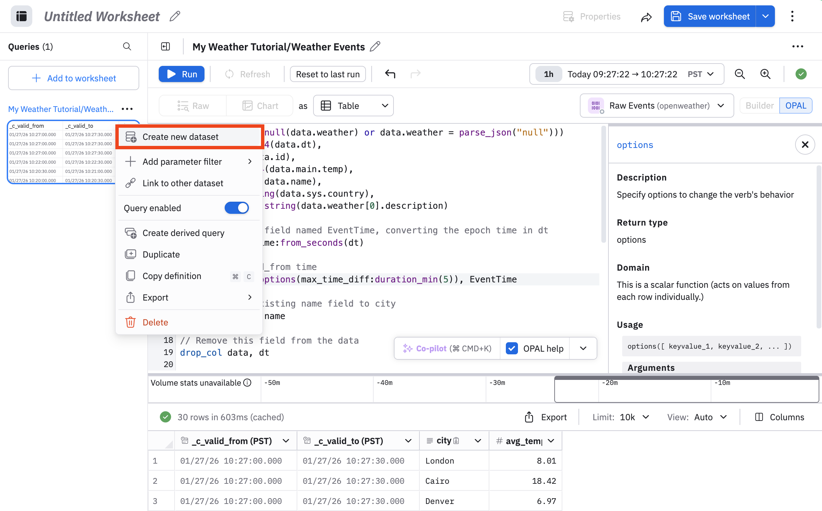This screenshot has width=822, height=511.
Task: Click the zoom out time range icon
Action: (x=740, y=74)
